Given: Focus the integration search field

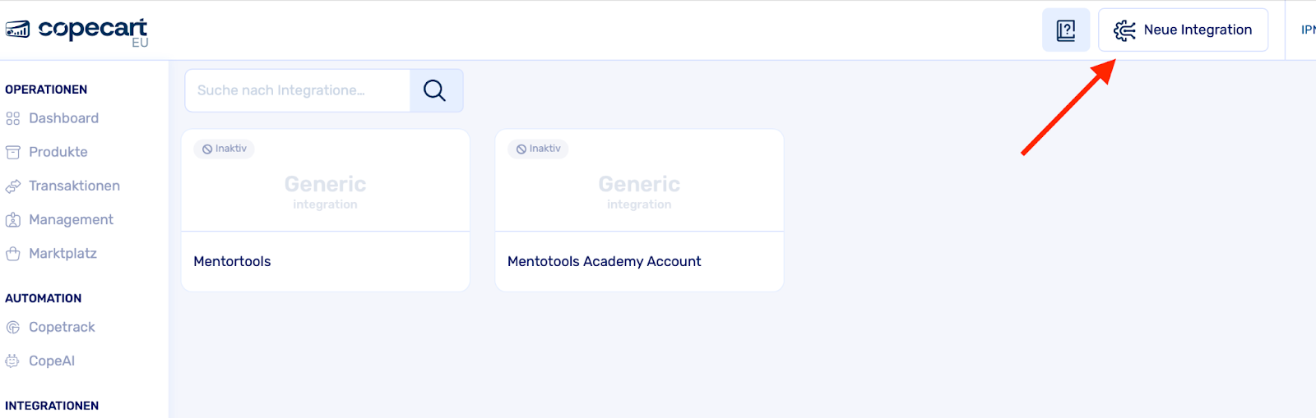Looking at the screenshot, I should click(x=297, y=90).
